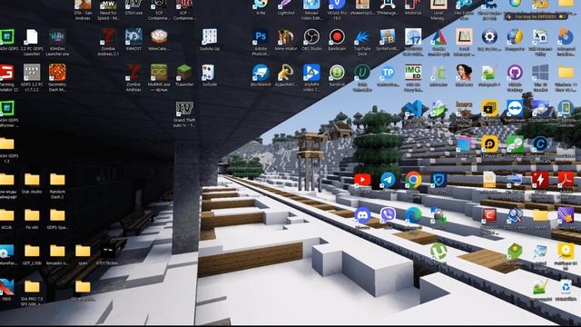Open the SpriteFont FB shortcut
The width and height of the screenshot is (581, 327).
[388, 37]
